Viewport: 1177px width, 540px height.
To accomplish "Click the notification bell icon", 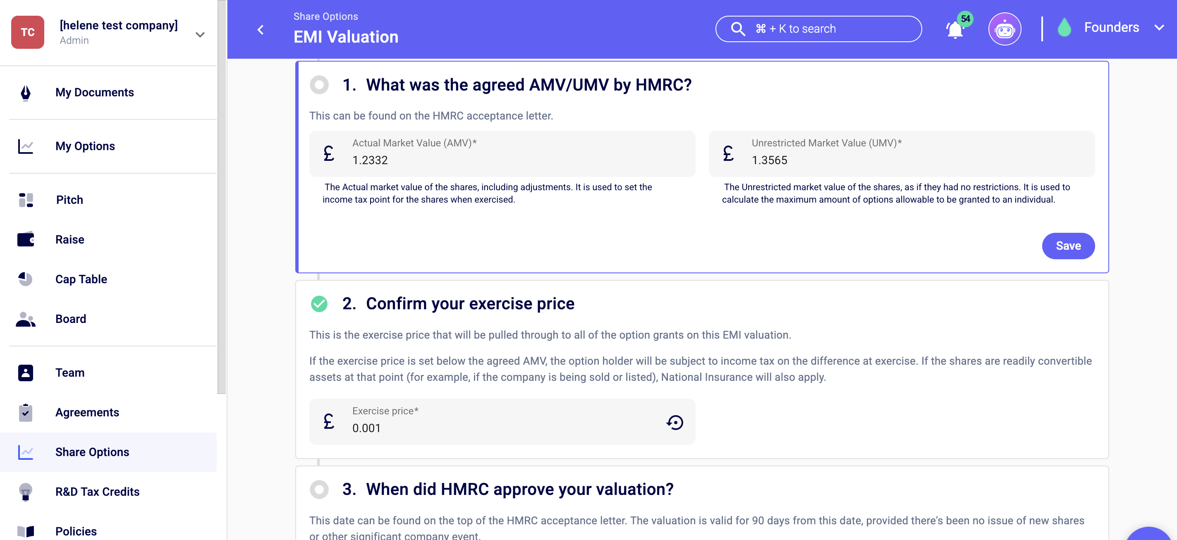I will (x=955, y=30).
